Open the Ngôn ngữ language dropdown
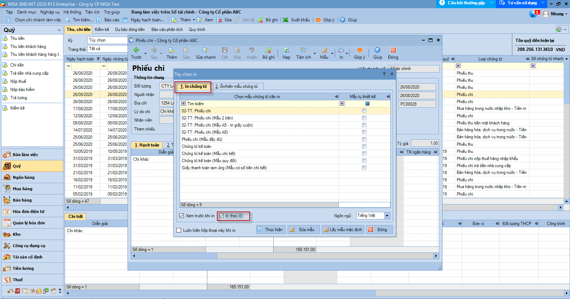This screenshot has height=299, width=570. [x=387, y=216]
